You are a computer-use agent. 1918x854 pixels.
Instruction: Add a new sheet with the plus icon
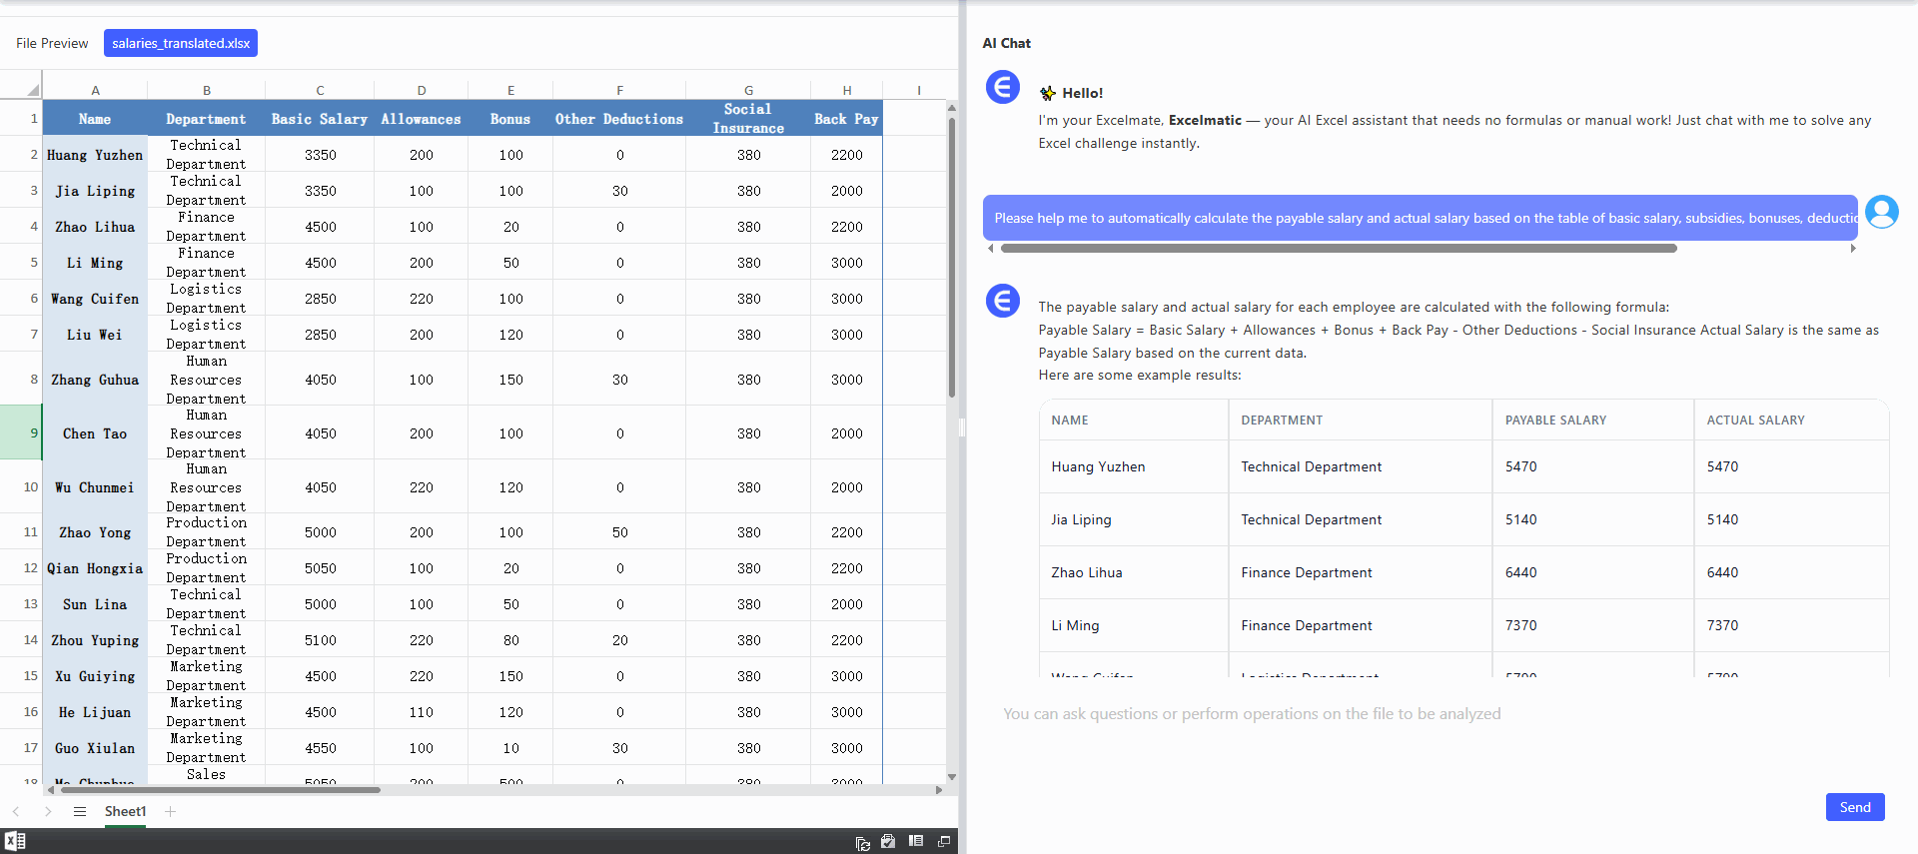[x=170, y=811]
